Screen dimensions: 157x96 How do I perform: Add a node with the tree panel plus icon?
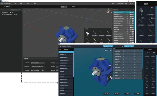pyautogui.click(x=4, y=10)
